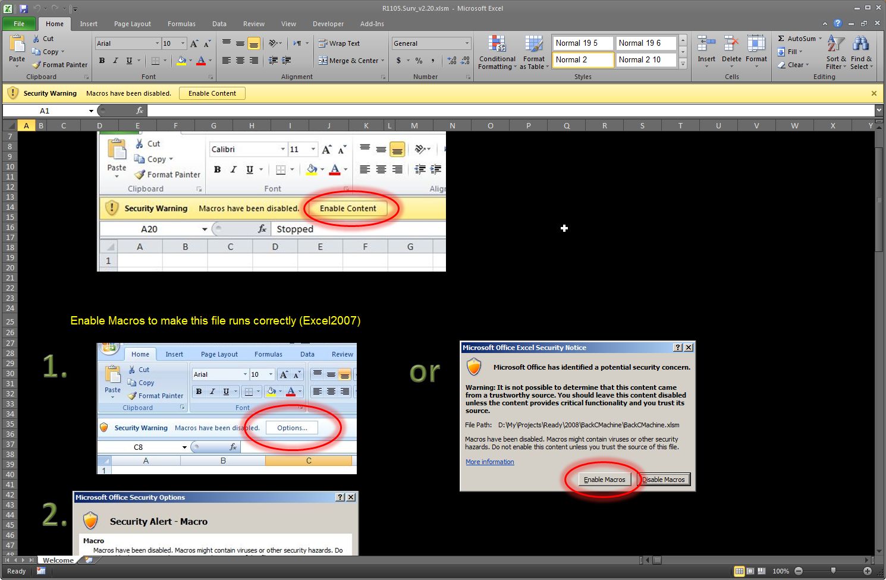Increase the cell indent
Viewport: 886px width, 580px height.
287,61
